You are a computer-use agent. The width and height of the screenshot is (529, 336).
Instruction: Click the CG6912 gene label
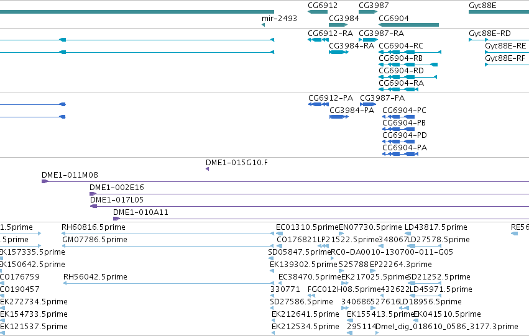pos(323,6)
